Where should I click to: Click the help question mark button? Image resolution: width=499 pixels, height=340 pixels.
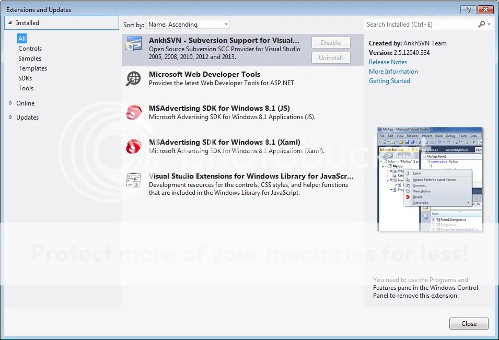(x=469, y=9)
